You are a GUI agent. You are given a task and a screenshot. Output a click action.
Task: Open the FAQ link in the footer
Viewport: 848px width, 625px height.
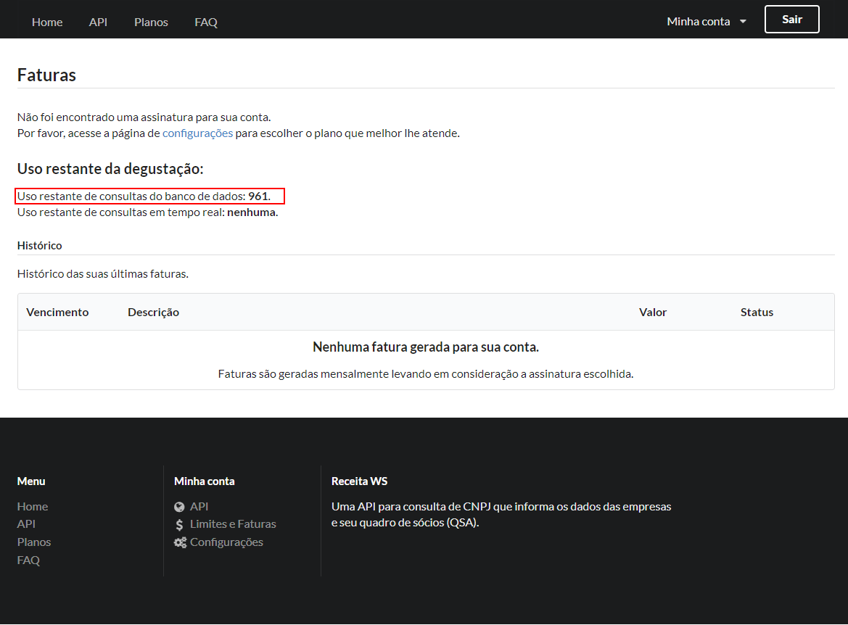pyautogui.click(x=28, y=560)
